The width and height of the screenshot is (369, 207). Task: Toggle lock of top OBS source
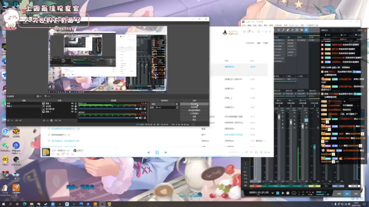tap(76, 103)
